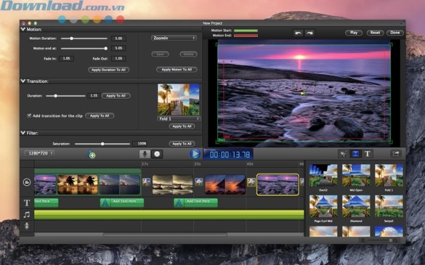Toggle Add transition for the clip checkbox
Screen dimensions: 425x265
point(29,116)
